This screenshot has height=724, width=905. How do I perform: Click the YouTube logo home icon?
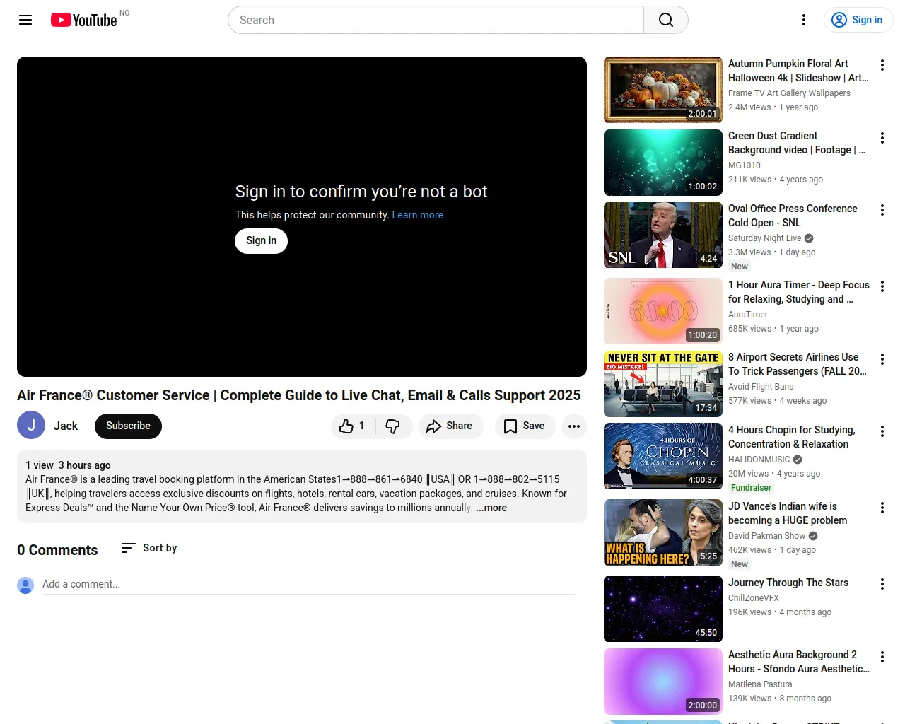coord(83,20)
